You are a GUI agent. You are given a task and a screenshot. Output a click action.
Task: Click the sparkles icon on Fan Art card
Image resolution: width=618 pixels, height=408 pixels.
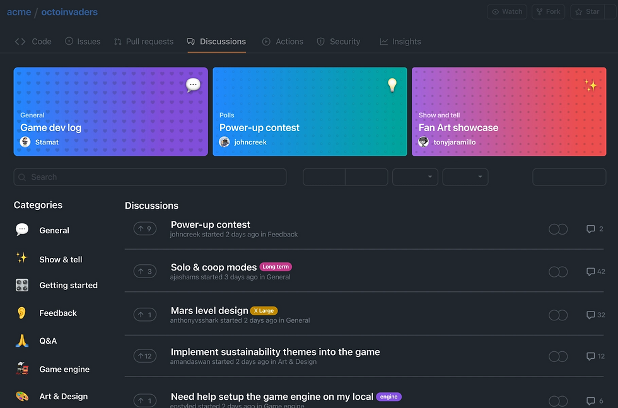click(590, 85)
